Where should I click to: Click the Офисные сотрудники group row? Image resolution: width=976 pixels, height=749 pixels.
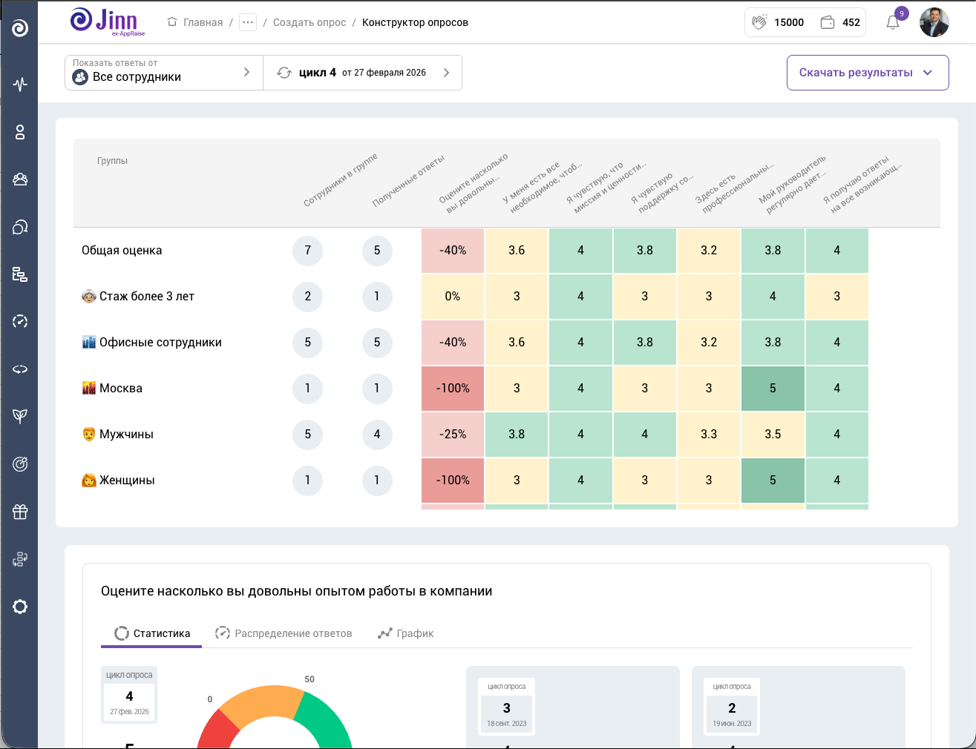(151, 343)
